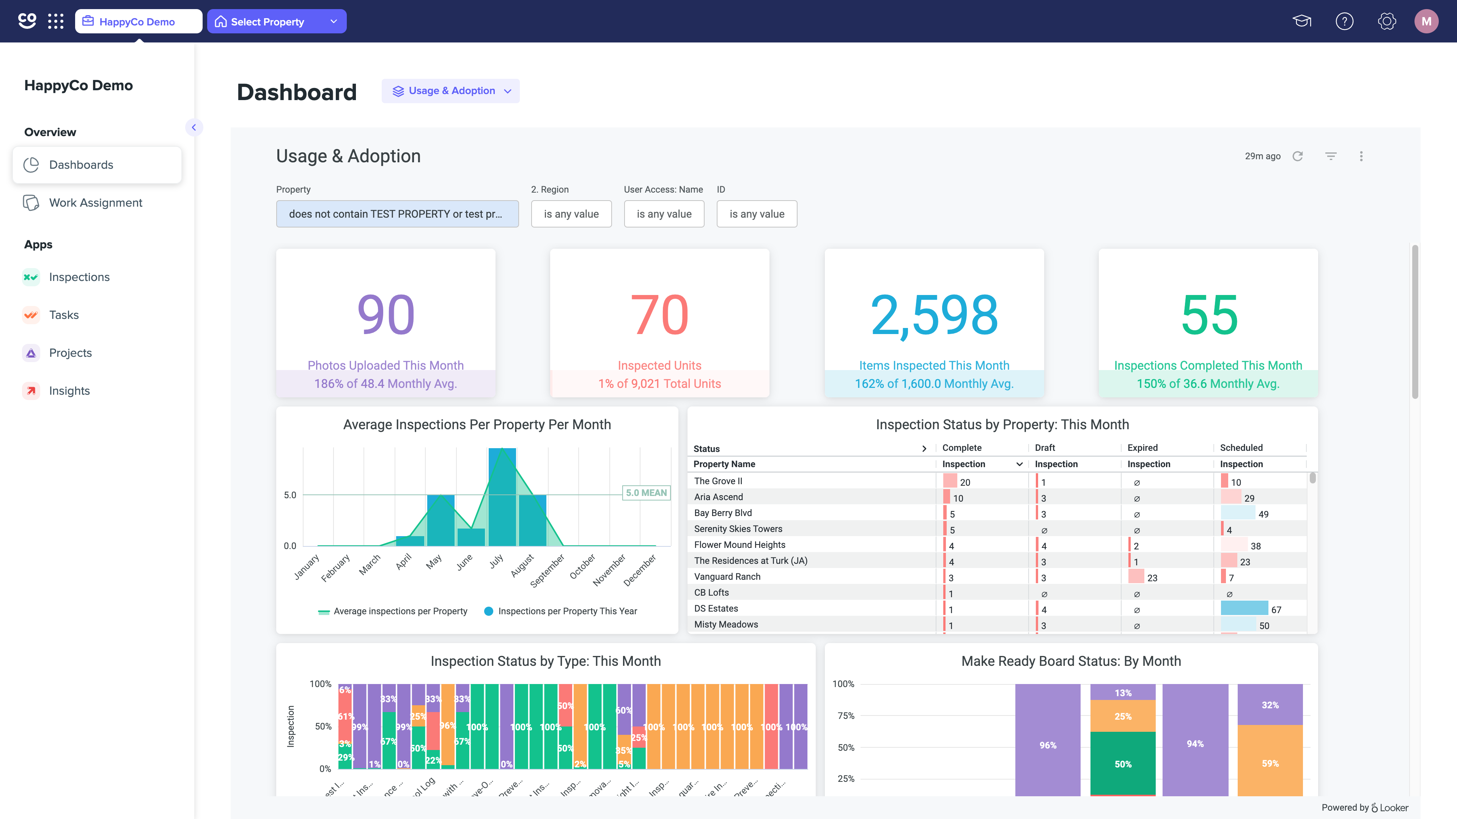Click the Projects app icon
The height and width of the screenshot is (819, 1457).
coord(31,353)
